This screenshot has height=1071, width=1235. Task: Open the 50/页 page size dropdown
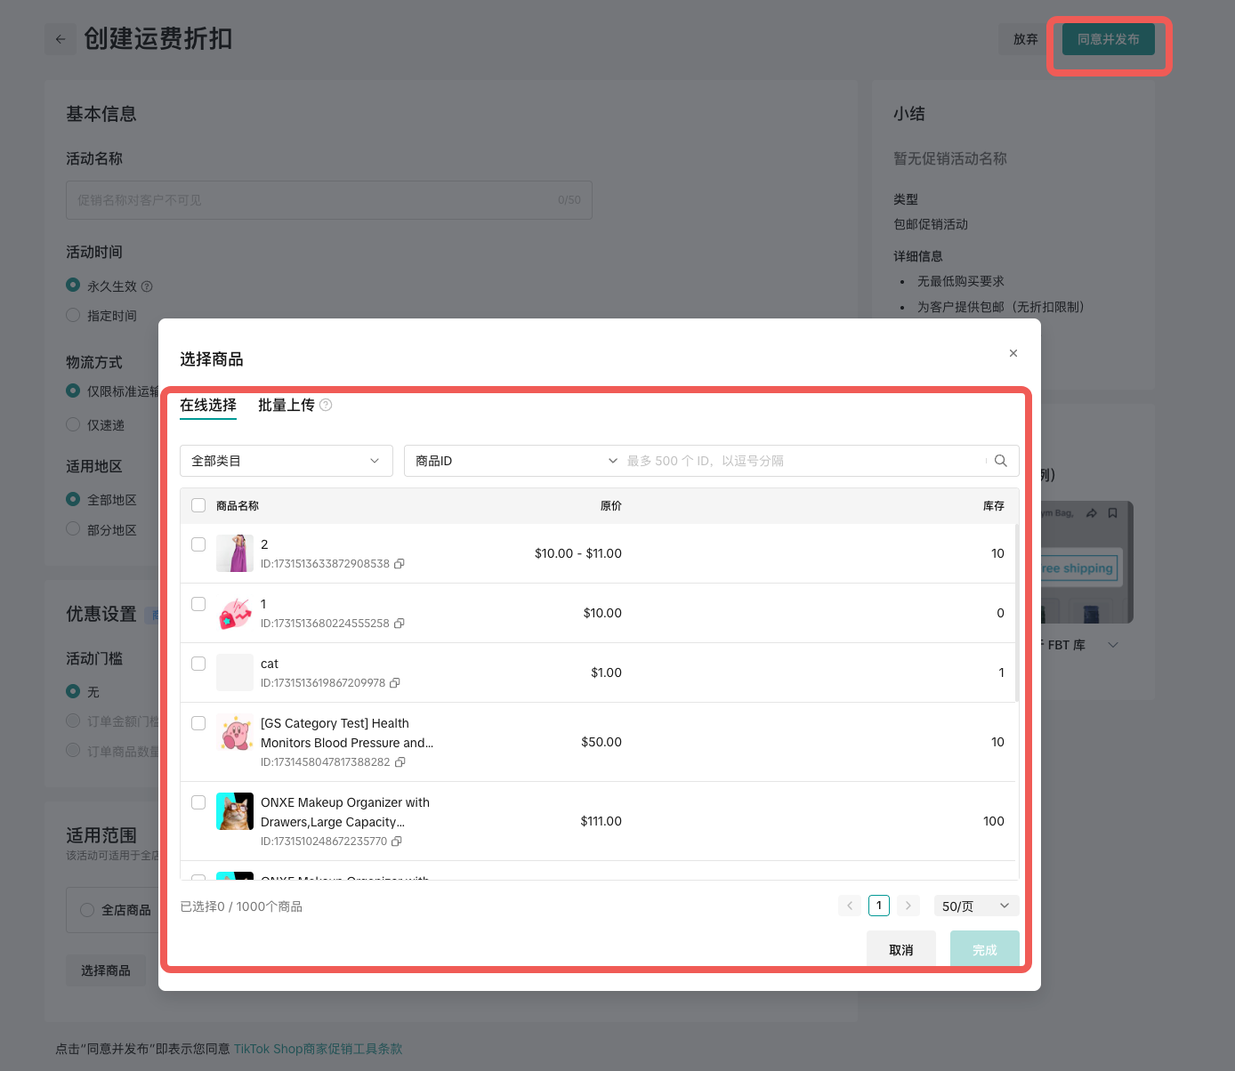pyautogui.click(x=975, y=906)
